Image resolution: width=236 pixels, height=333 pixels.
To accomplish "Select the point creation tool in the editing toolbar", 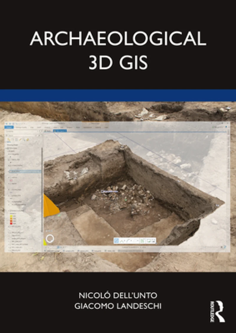I will click(x=122, y=240).
